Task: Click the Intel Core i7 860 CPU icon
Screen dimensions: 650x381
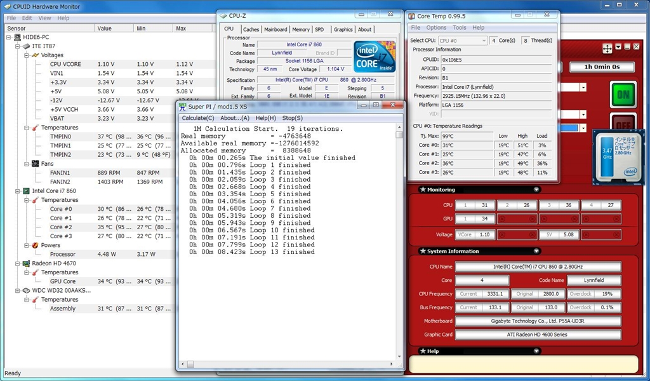Action: click(26, 191)
